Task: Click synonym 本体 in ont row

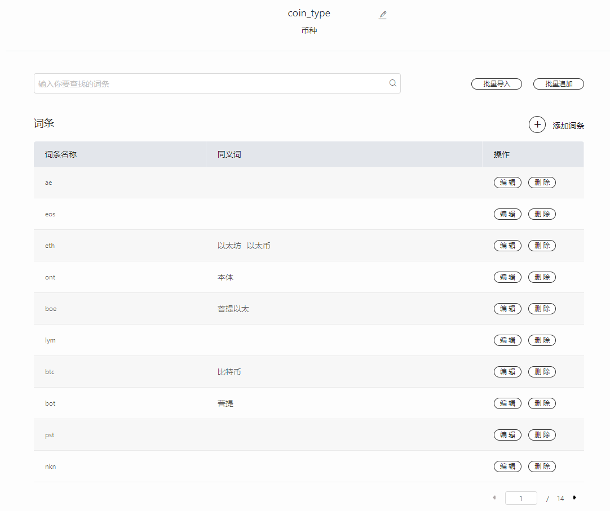Action: 226,277
